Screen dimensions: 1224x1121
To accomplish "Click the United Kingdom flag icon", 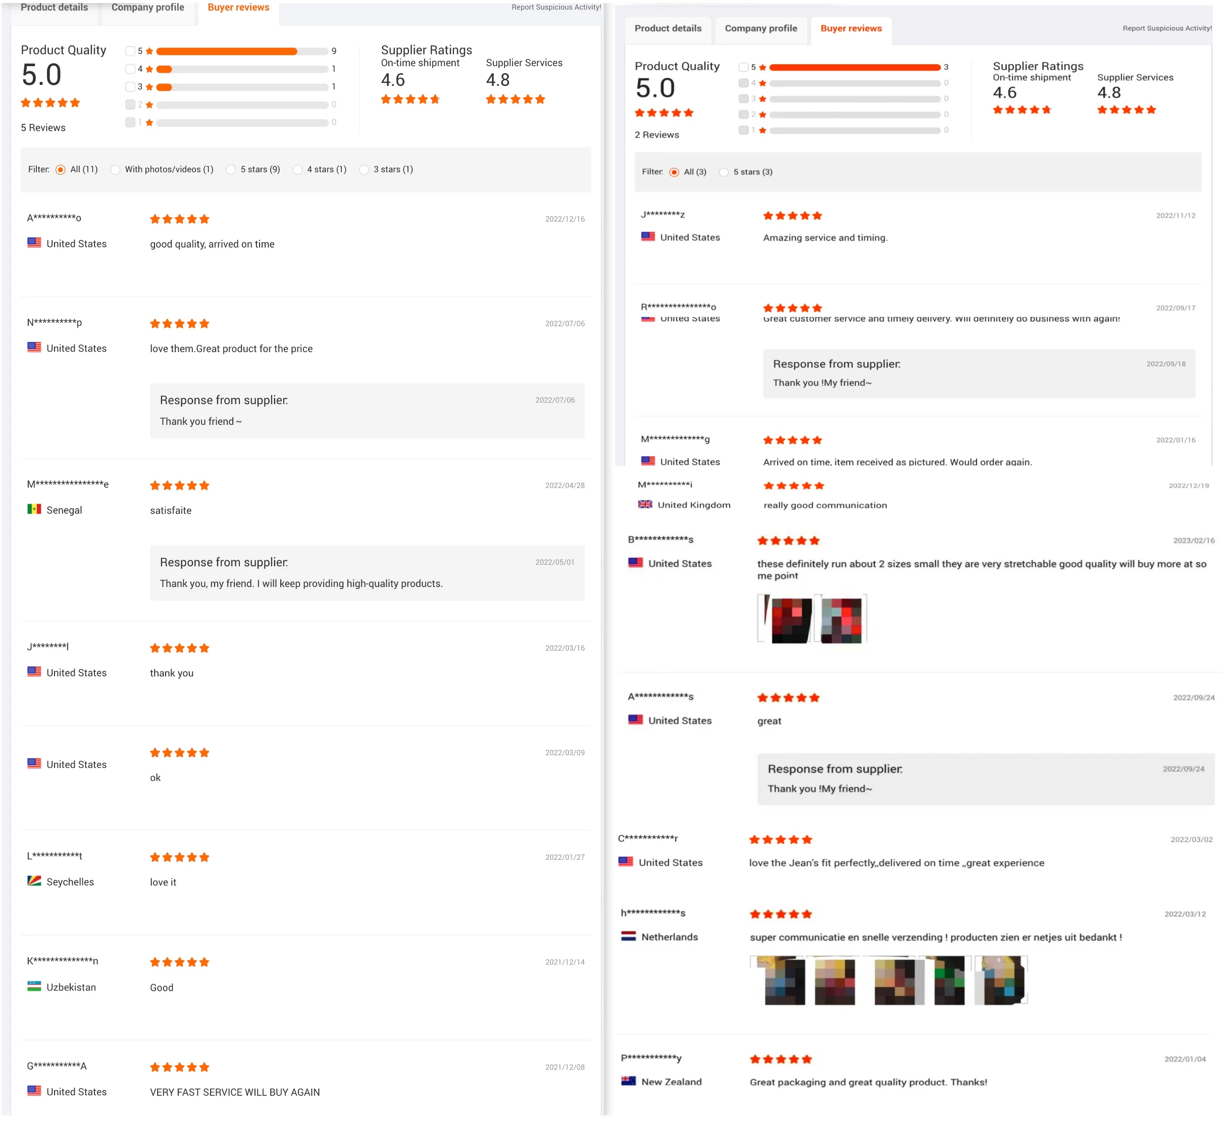I will [645, 504].
